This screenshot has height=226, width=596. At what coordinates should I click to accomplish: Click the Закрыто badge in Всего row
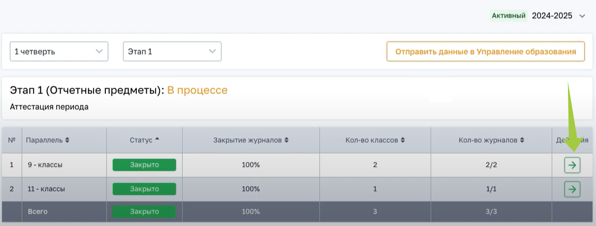[x=144, y=212]
